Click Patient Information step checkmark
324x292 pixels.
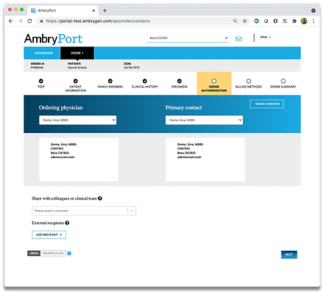point(76,81)
